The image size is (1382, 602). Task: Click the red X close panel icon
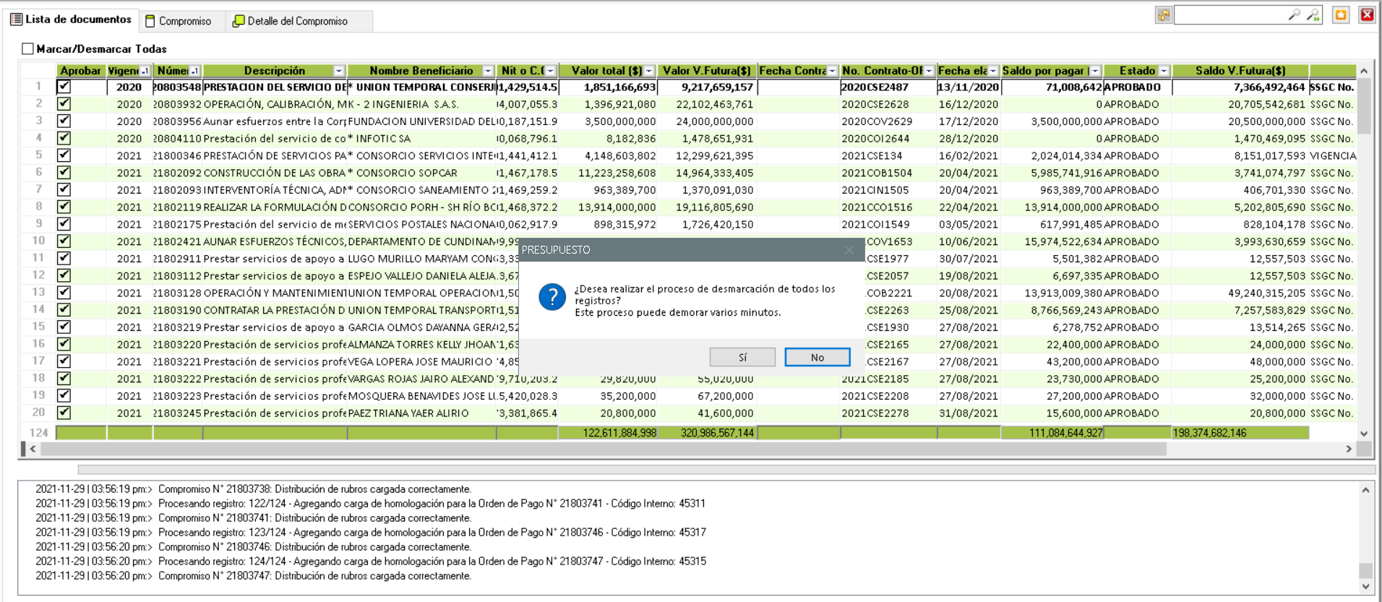(x=1367, y=15)
